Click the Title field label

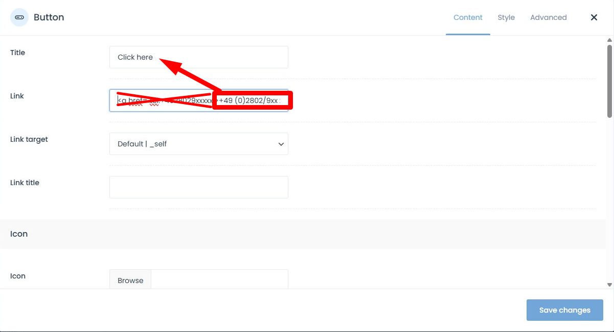pos(18,53)
